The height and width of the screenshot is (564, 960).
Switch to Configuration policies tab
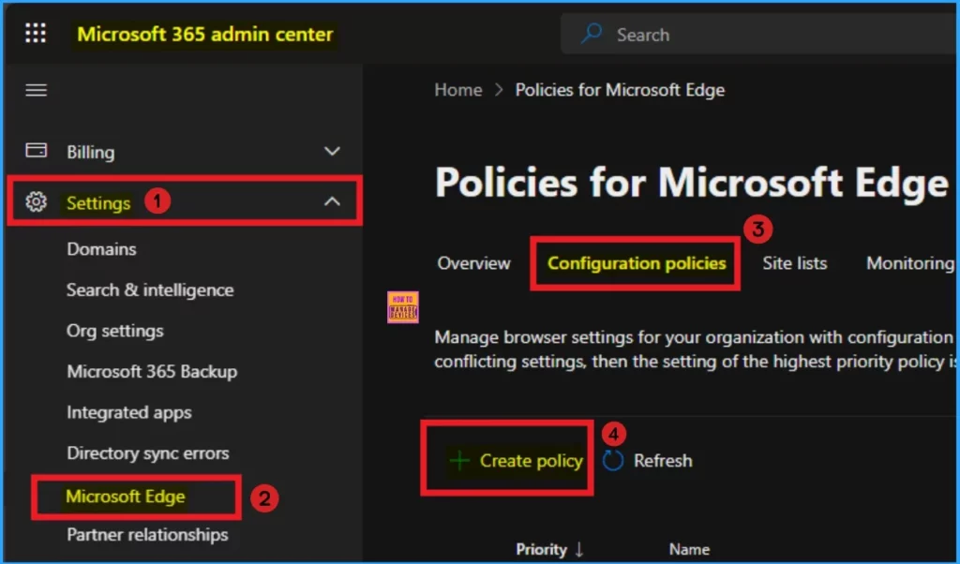pos(637,263)
